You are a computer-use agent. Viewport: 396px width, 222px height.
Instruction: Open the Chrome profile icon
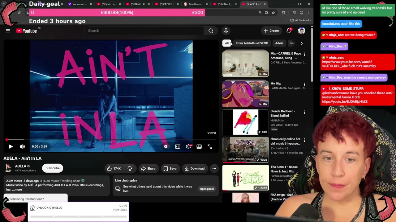click(302, 13)
